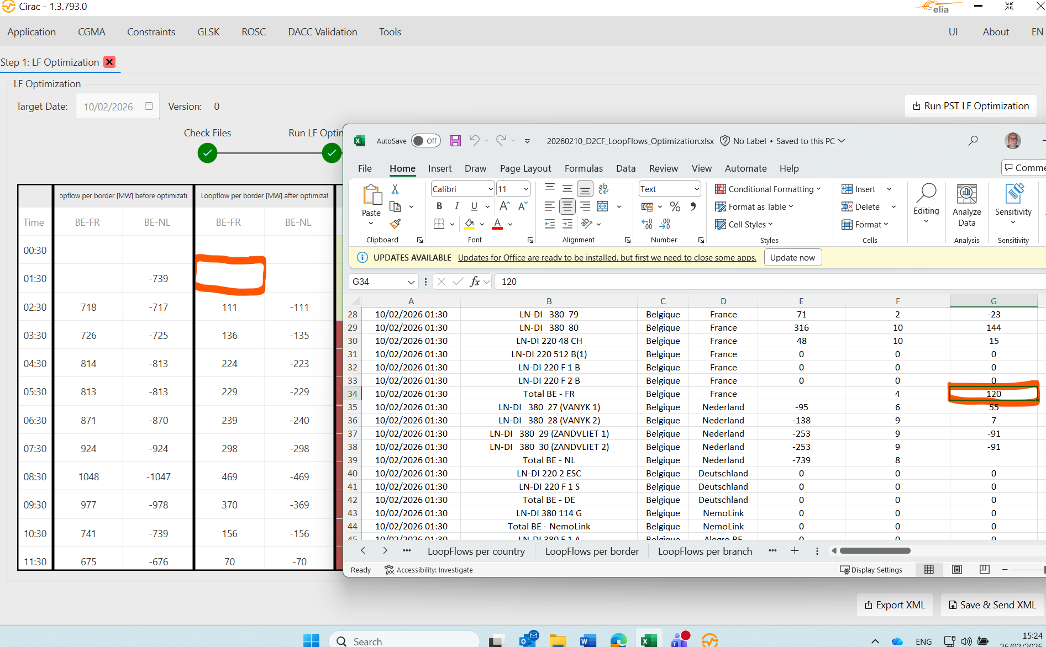Click the Percent Style icon
This screenshot has width=1046, height=647.
coord(675,207)
